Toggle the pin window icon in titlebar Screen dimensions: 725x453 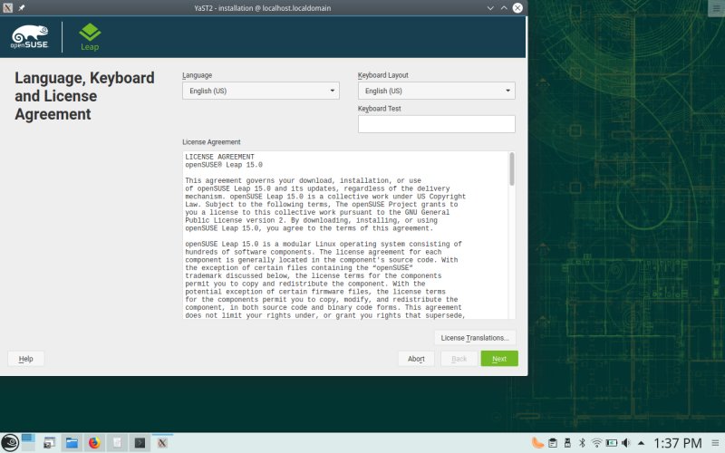coord(21,8)
